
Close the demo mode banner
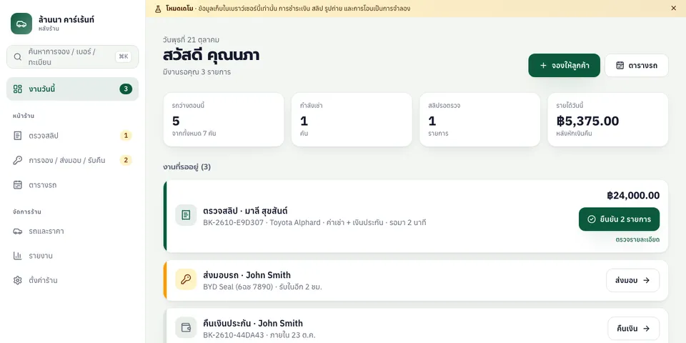pyautogui.click(x=673, y=8)
